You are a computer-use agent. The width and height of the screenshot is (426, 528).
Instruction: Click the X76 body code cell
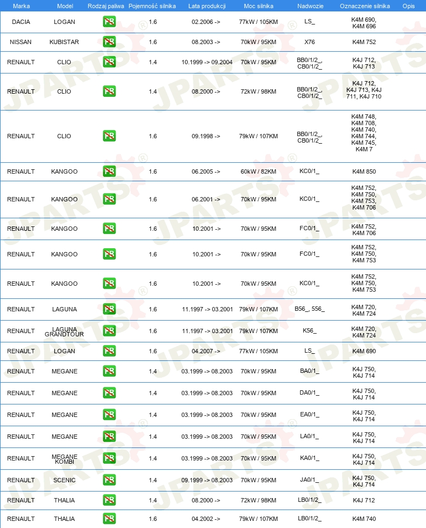click(x=309, y=42)
